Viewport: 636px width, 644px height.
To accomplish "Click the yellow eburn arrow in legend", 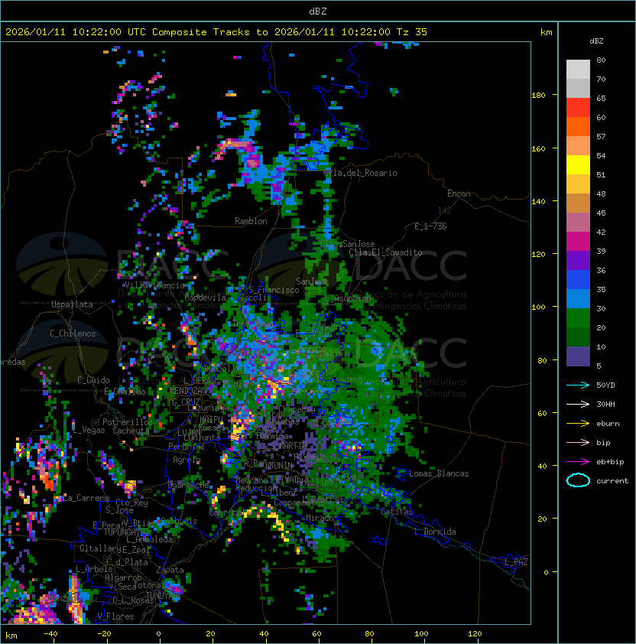I will click(x=578, y=423).
